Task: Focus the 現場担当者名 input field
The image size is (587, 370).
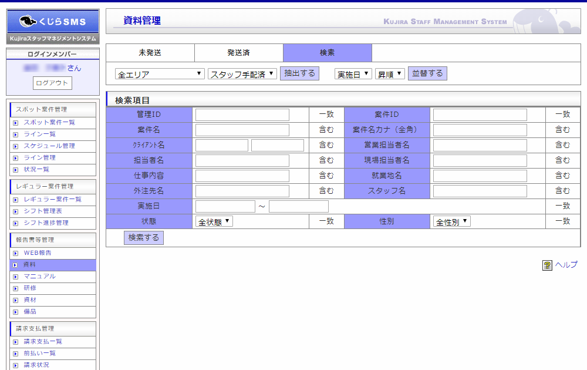Action: pyautogui.click(x=480, y=161)
